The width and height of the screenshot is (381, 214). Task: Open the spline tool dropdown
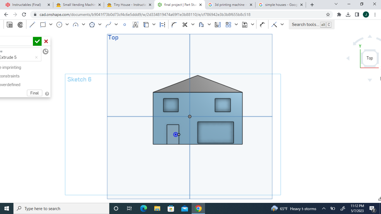[x=117, y=25]
